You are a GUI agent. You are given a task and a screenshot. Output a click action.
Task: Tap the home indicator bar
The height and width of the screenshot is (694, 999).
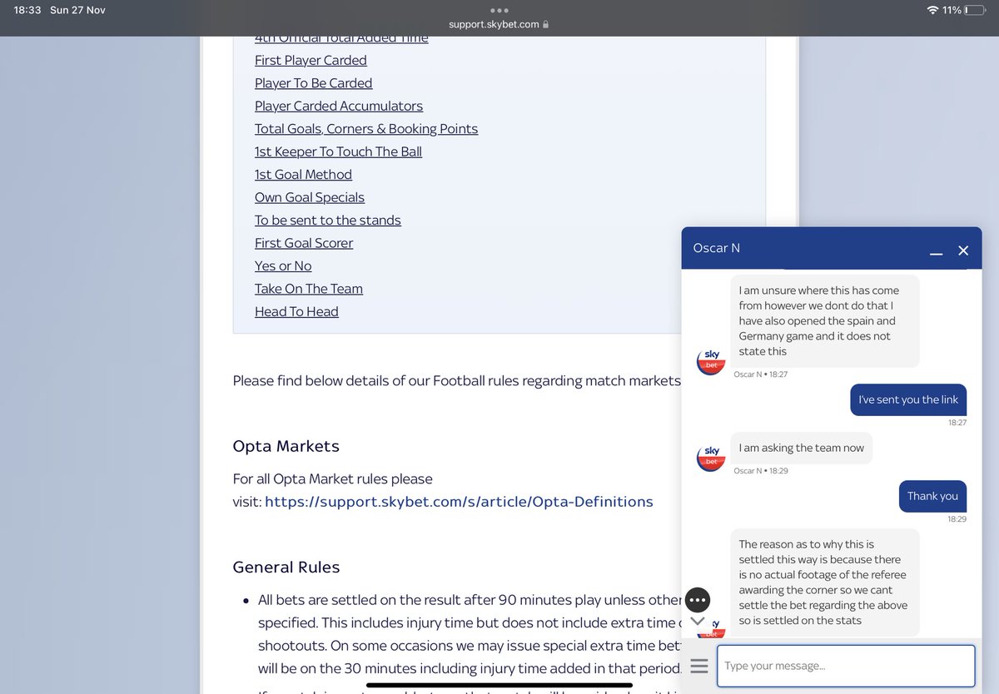point(499,685)
